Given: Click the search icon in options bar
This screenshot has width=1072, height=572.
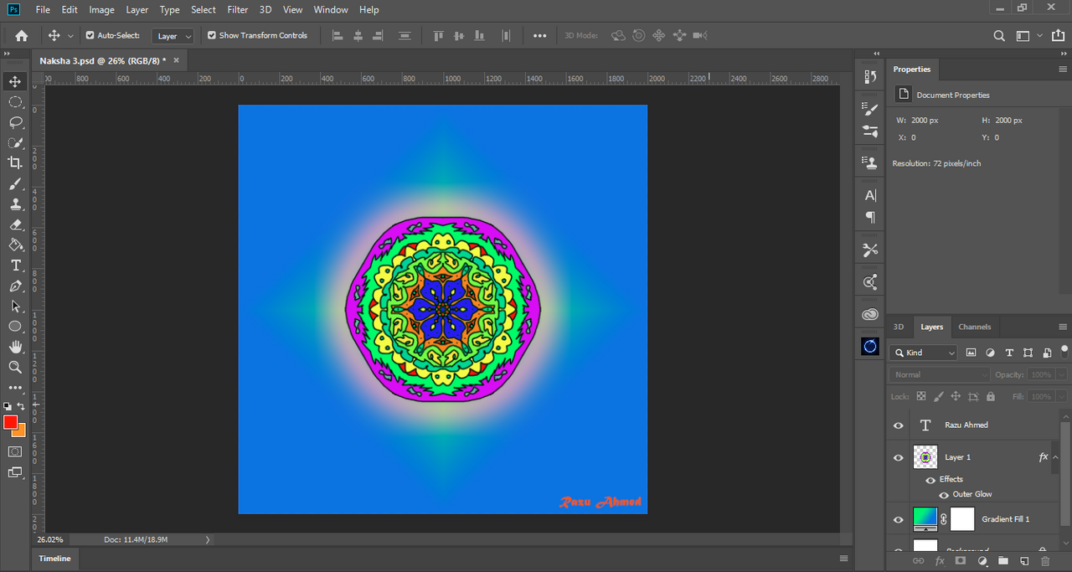Looking at the screenshot, I should click(999, 36).
